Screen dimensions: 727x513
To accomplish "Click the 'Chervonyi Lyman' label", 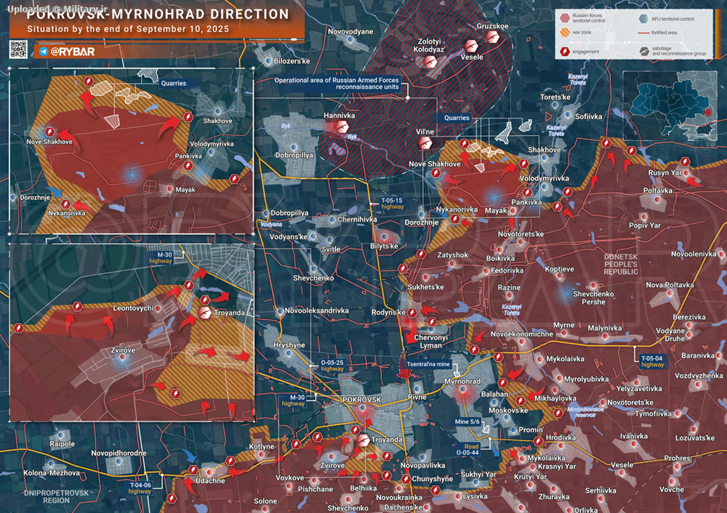I will [x=430, y=342].
